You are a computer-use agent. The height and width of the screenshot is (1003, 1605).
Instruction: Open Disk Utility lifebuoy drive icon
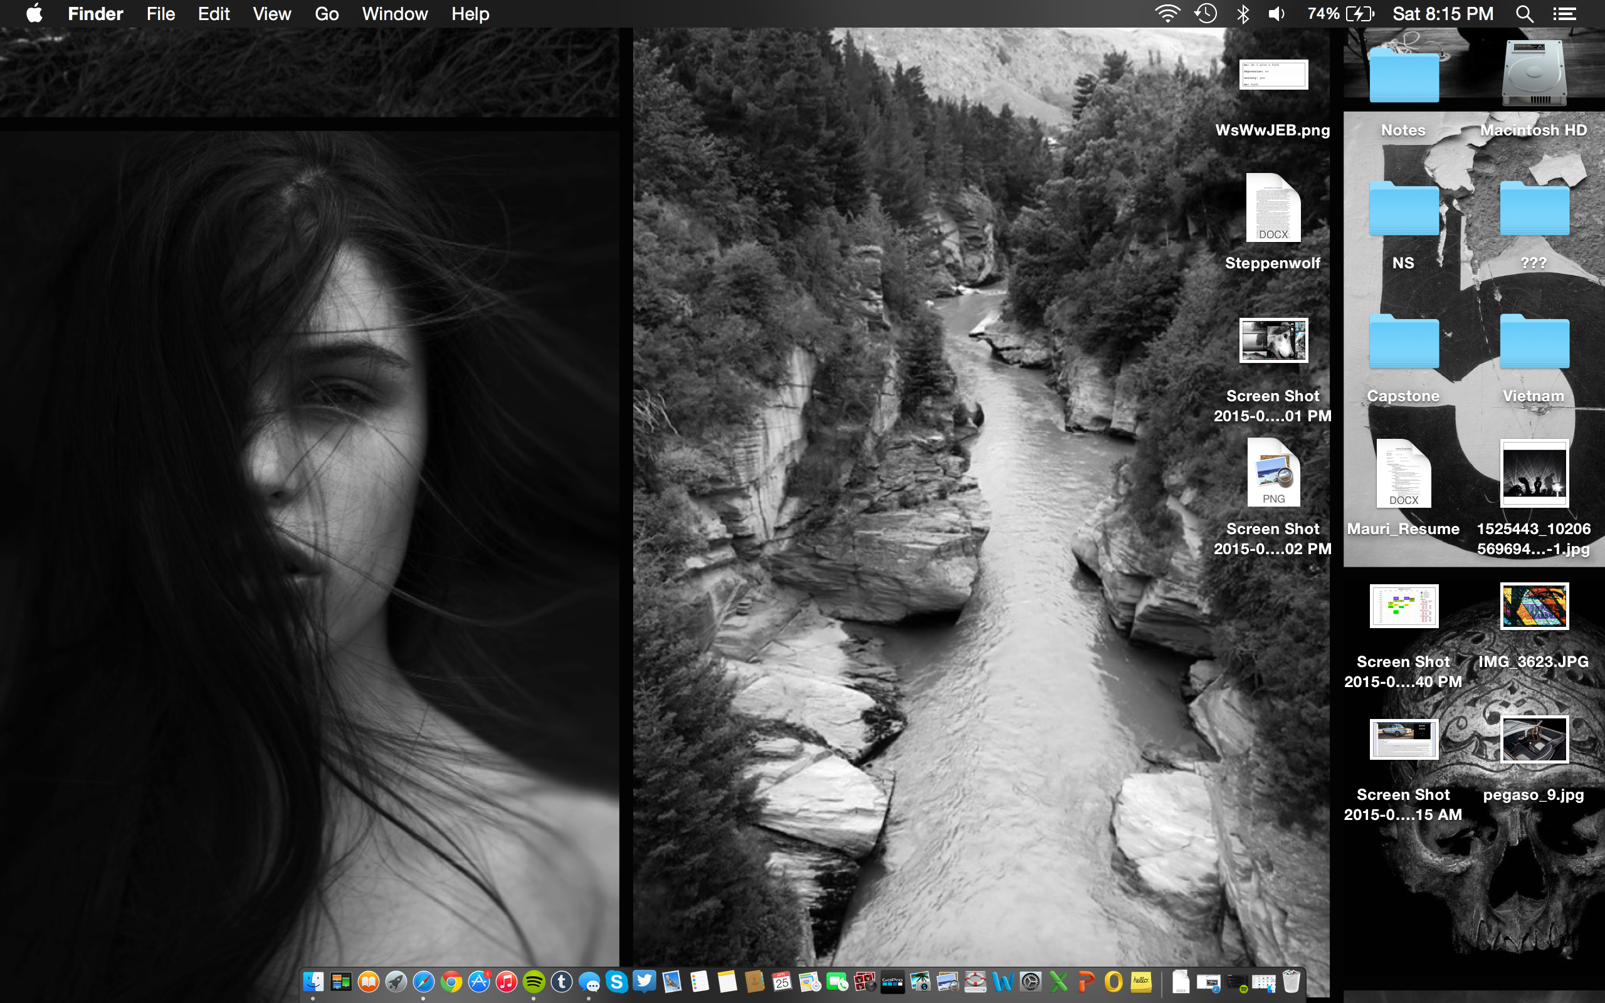coord(976,981)
